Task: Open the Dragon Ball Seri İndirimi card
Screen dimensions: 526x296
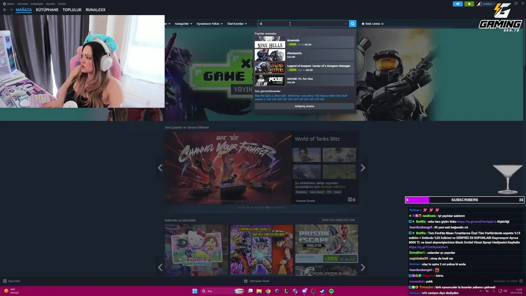Action: pyautogui.click(x=262, y=250)
